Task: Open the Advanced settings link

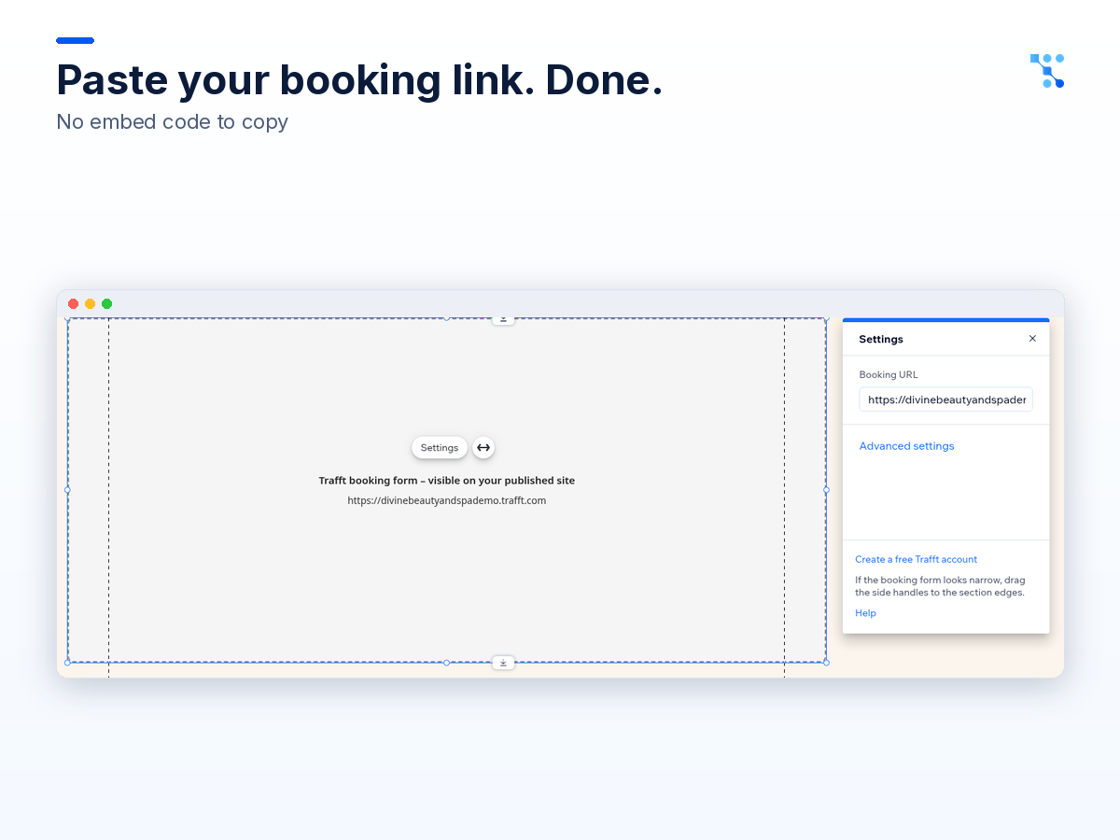Action: point(906,446)
